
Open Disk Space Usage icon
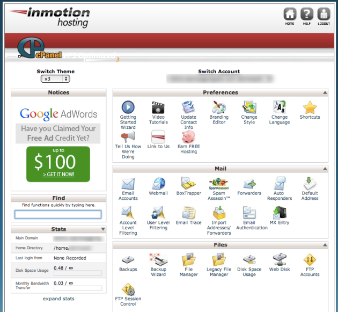249,260
